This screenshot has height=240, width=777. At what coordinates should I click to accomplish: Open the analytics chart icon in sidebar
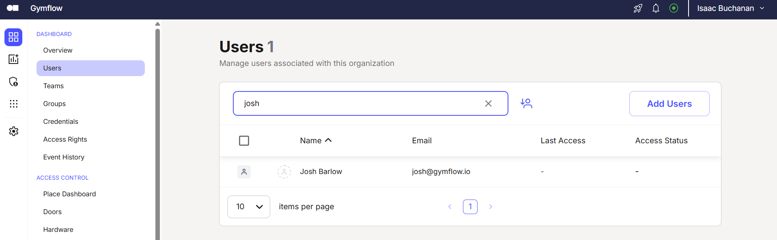coord(13,59)
